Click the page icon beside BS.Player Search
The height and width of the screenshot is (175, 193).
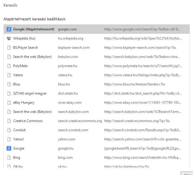[x=9, y=48]
